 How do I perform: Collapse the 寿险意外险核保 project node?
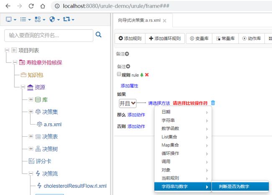coord(15,62)
